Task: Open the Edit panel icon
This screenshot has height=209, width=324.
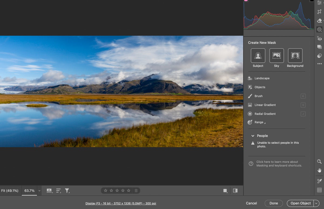Action: pos(319,3)
